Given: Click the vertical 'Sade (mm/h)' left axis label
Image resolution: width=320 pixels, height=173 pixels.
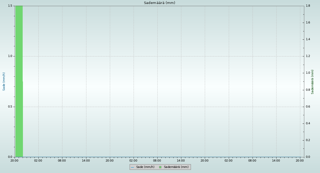Looking at the screenshot, I should pos(4,81).
